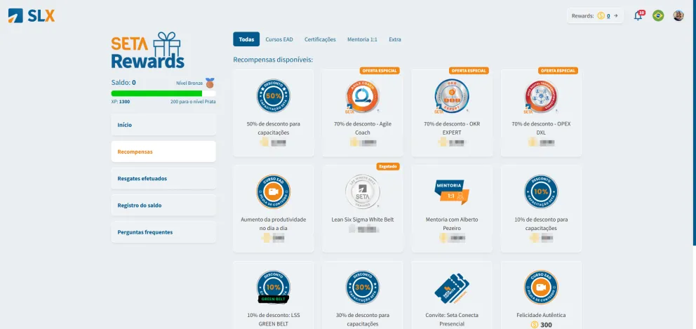Image resolution: width=696 pixels, height=329 pixels.
Task: Click the Esgotado tag on White Belt
Action: pyautogui.click(x=388, y=166)
